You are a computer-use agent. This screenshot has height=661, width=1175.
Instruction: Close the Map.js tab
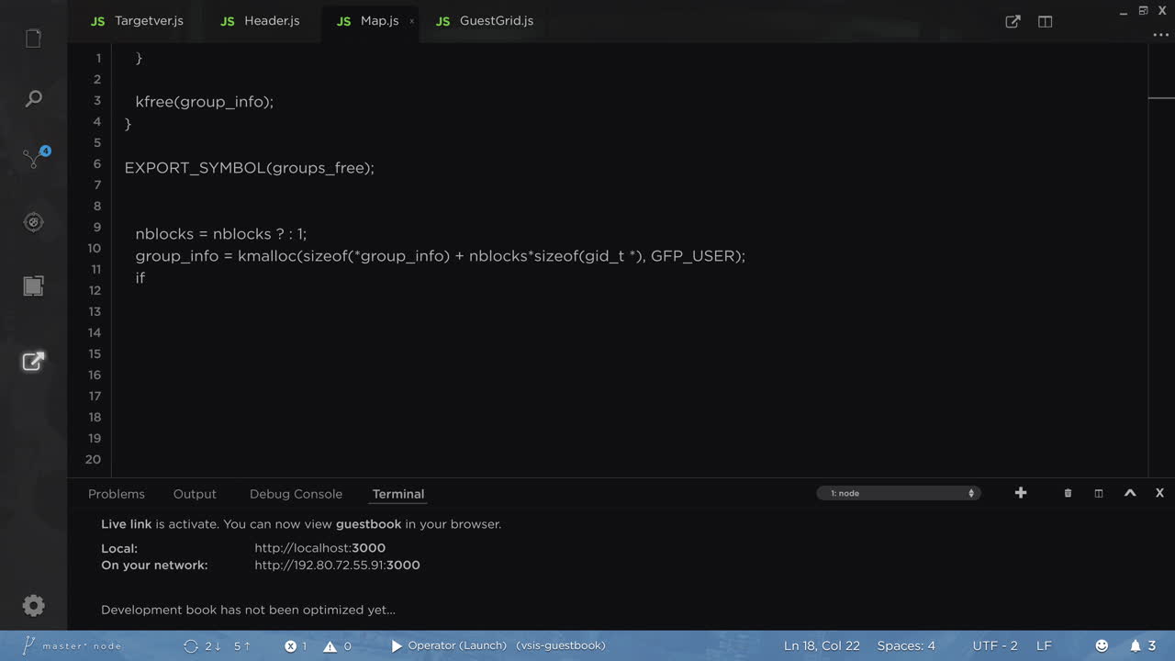point(411,20)
